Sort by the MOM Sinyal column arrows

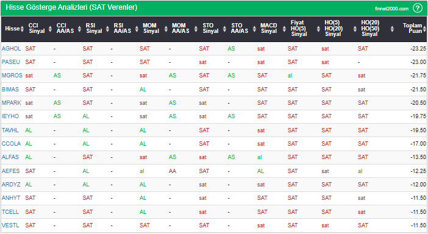pos(166,29)
